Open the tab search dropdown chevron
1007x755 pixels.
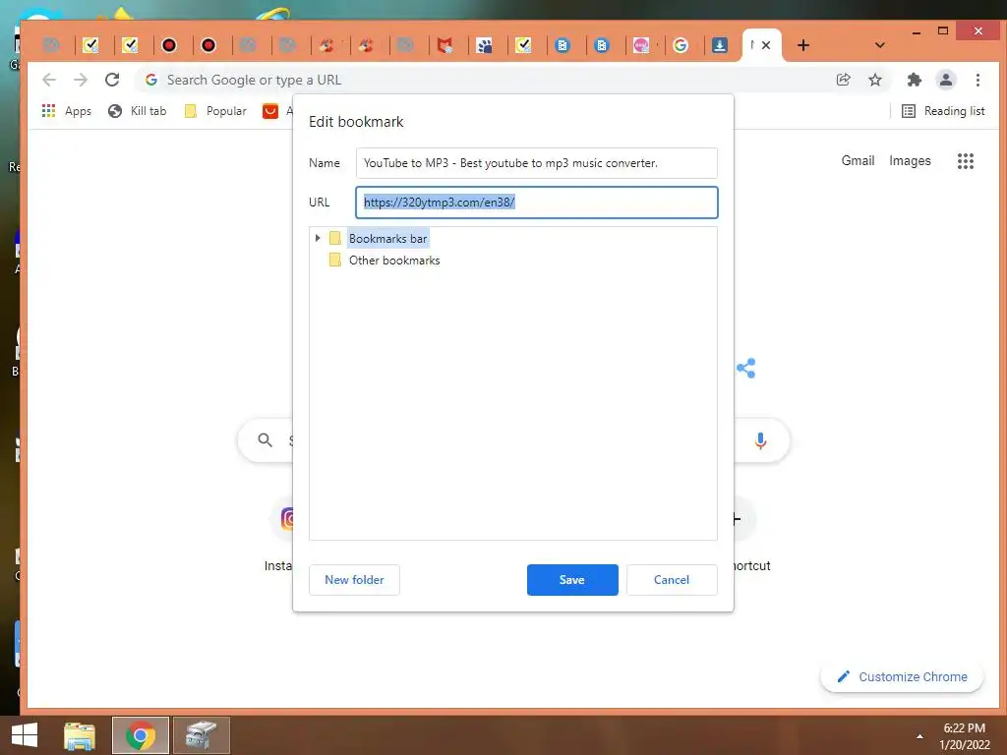tap(880, 45)
